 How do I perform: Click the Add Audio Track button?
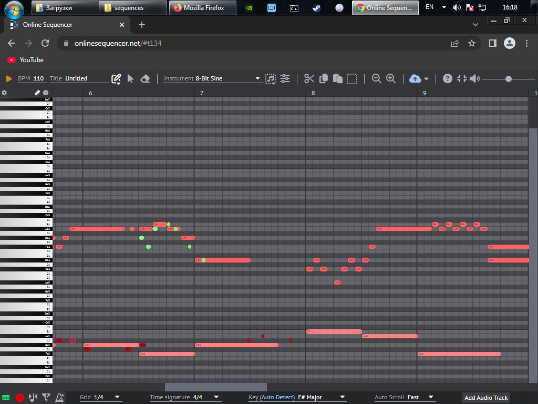(x=486, y=398)
